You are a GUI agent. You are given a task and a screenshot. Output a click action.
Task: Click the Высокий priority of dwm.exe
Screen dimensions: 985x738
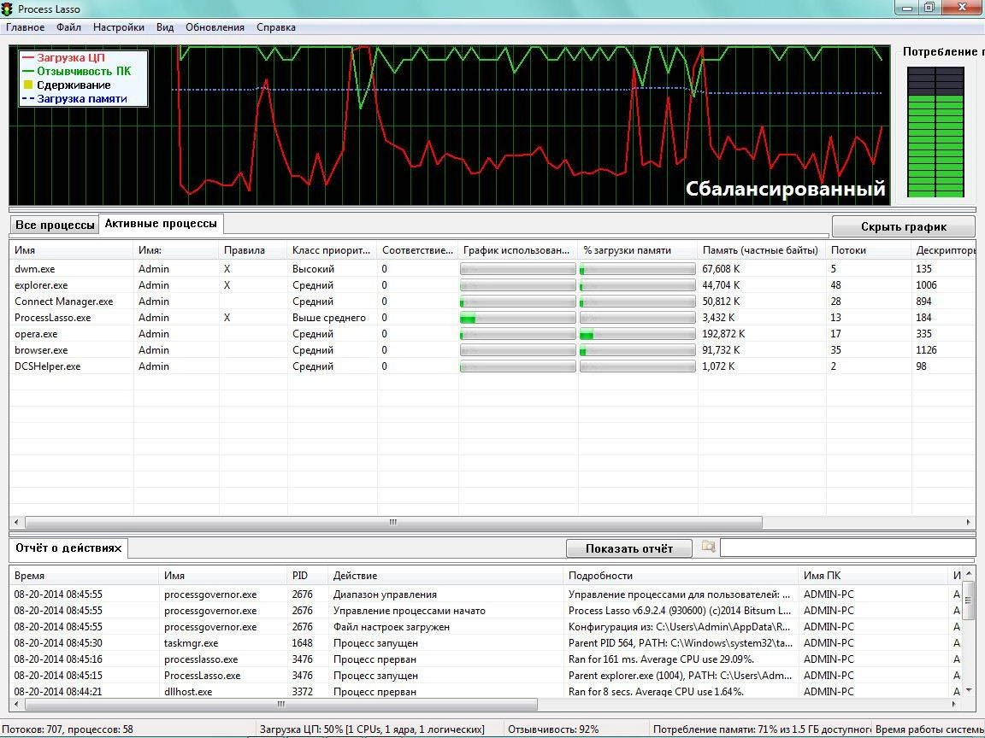click(x=313, y=268)
